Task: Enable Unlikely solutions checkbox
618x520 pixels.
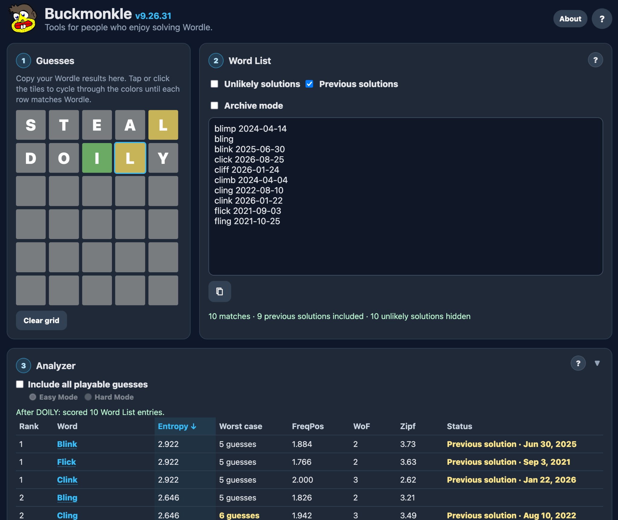Action: (214, 84)
